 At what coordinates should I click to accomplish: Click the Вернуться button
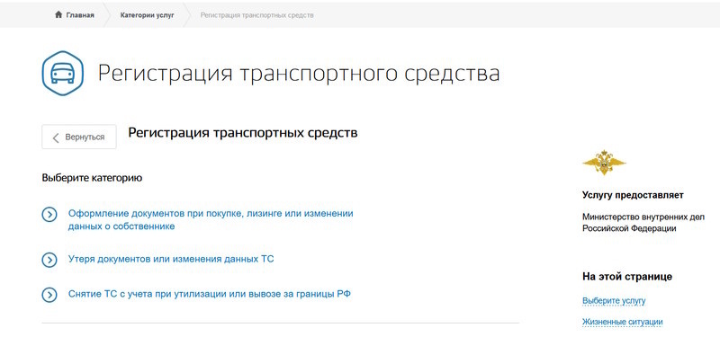pyautogui.click(x=79, y=137)
